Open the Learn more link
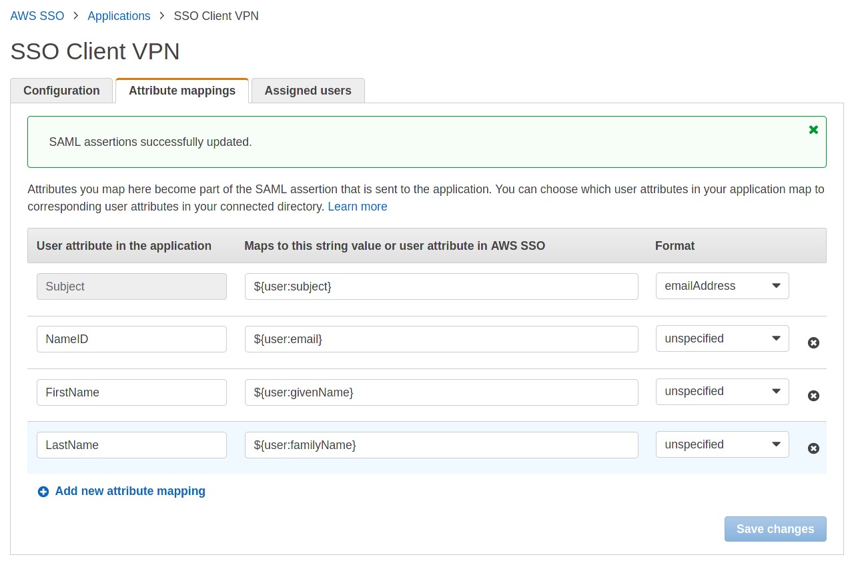This screenshot has width=860, height=565. pos(357,207)
